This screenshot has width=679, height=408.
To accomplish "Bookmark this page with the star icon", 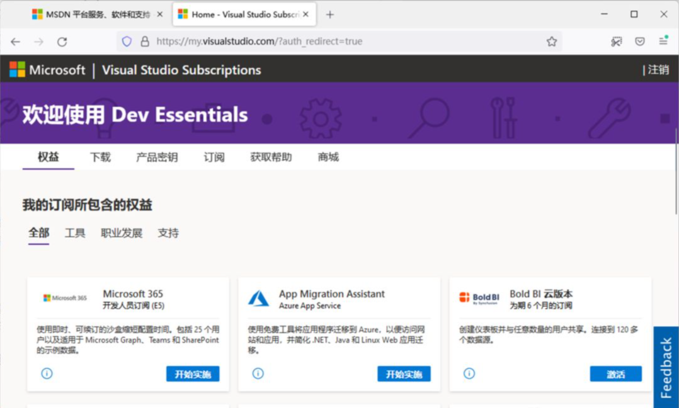I will [551, 42].
